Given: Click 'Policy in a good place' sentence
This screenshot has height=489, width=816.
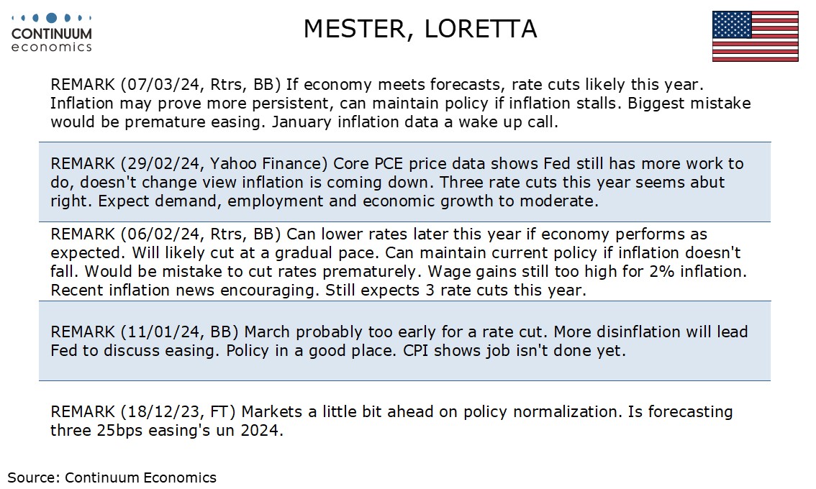Looking at the screenshot, I should click(x=312, y=350).
